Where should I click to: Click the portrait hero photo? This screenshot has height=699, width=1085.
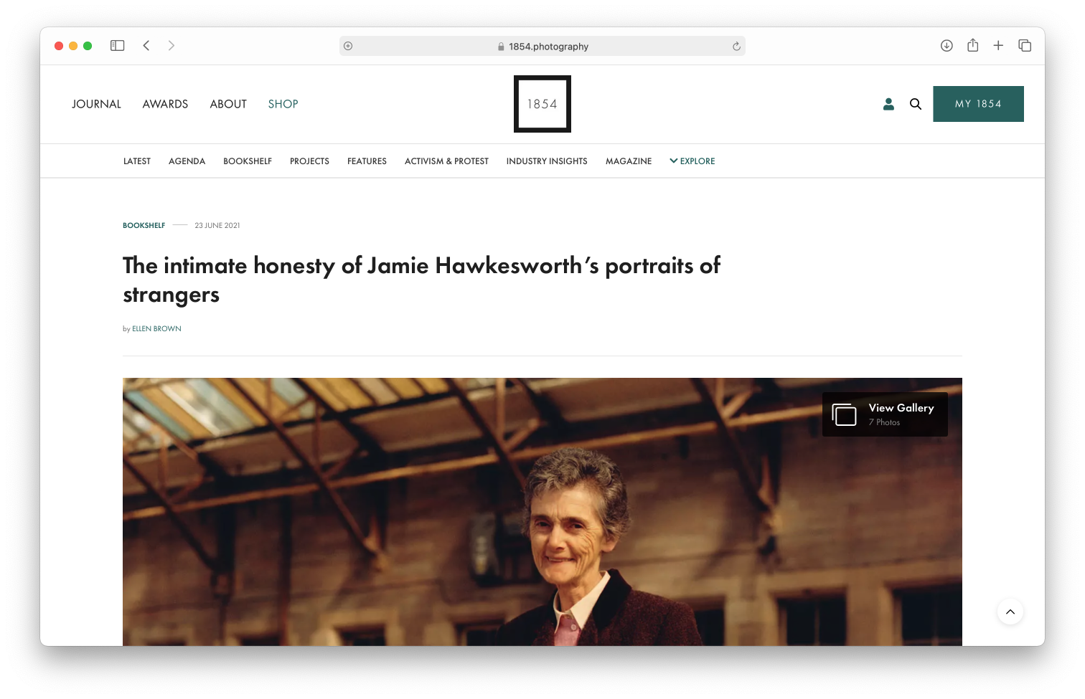click(542, 512)
